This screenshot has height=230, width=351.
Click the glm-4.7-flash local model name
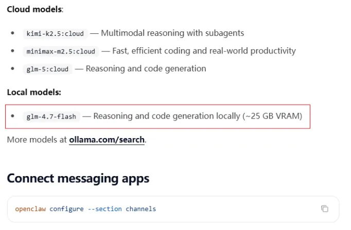[x=51, y=117]
